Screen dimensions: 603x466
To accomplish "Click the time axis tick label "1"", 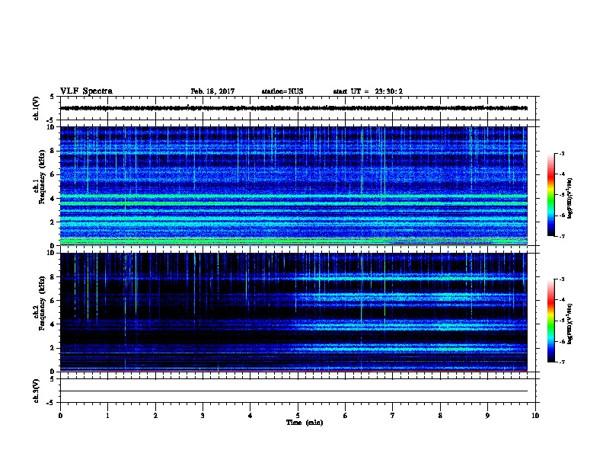I will [107, 416].
